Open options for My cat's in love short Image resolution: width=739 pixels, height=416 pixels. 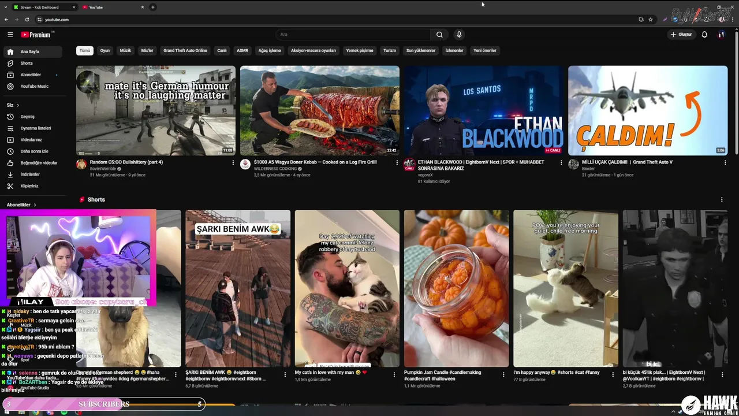394,374
